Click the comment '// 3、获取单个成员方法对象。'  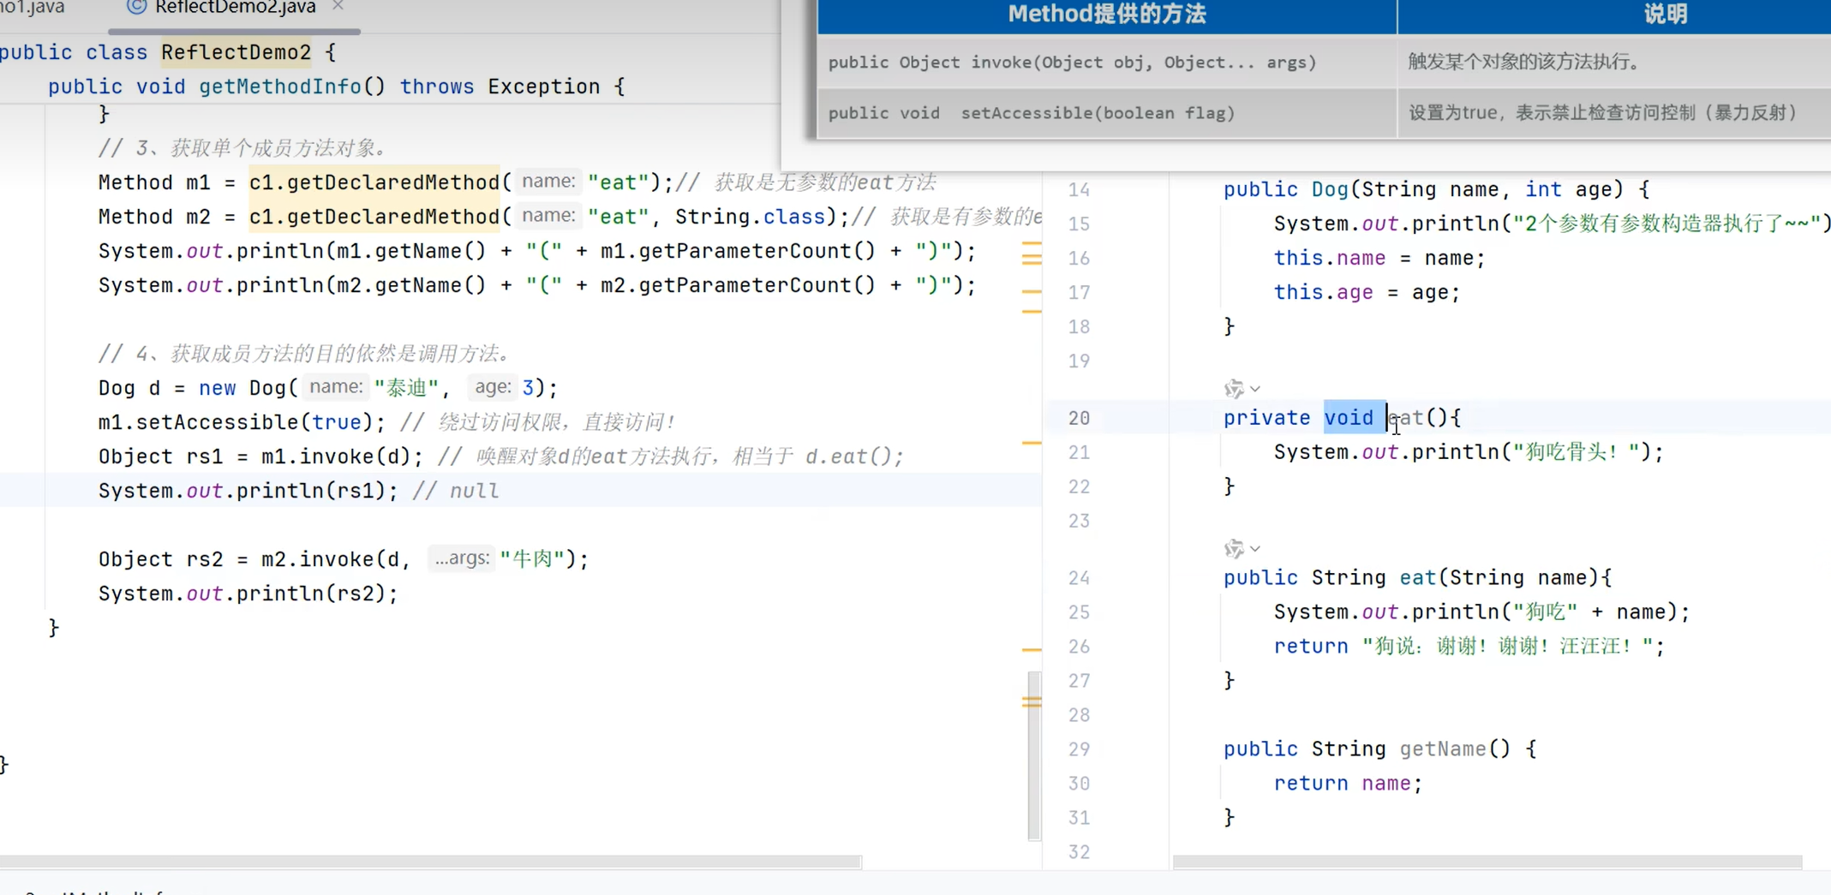tap(243, 148)
